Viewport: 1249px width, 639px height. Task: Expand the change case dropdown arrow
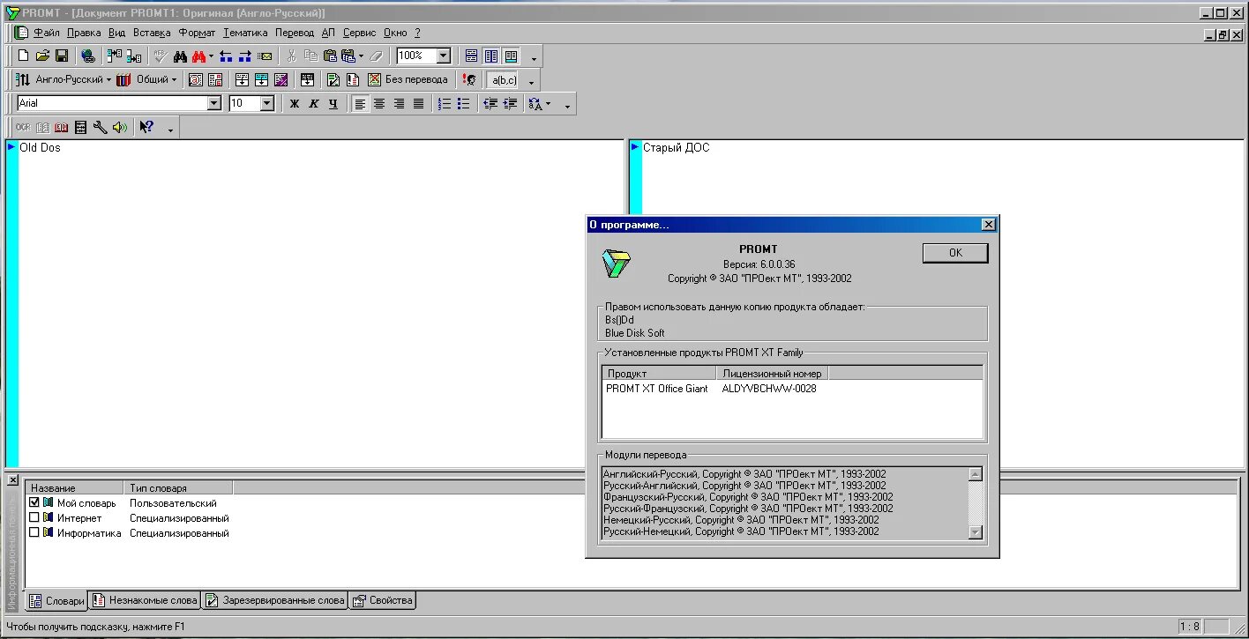[548, 103]
